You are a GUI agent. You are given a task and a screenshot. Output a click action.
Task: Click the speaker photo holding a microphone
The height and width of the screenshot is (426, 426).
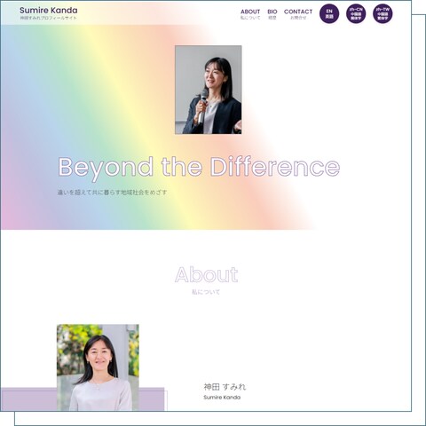[x=209, y=90]
